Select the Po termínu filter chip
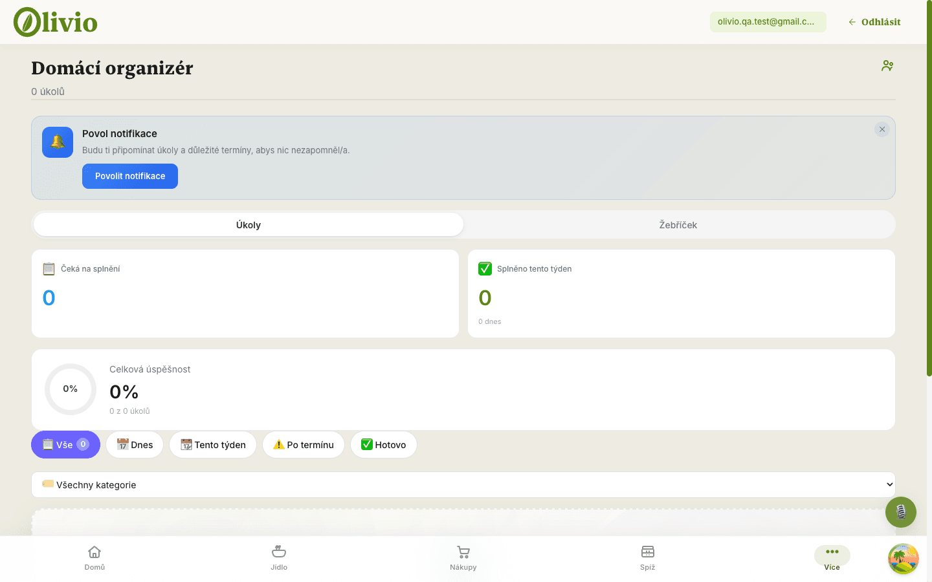932x582 pixels. [304, 444]
